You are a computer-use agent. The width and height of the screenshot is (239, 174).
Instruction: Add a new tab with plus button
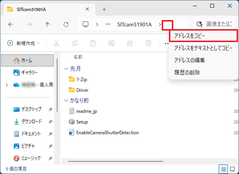click(104, 10)
